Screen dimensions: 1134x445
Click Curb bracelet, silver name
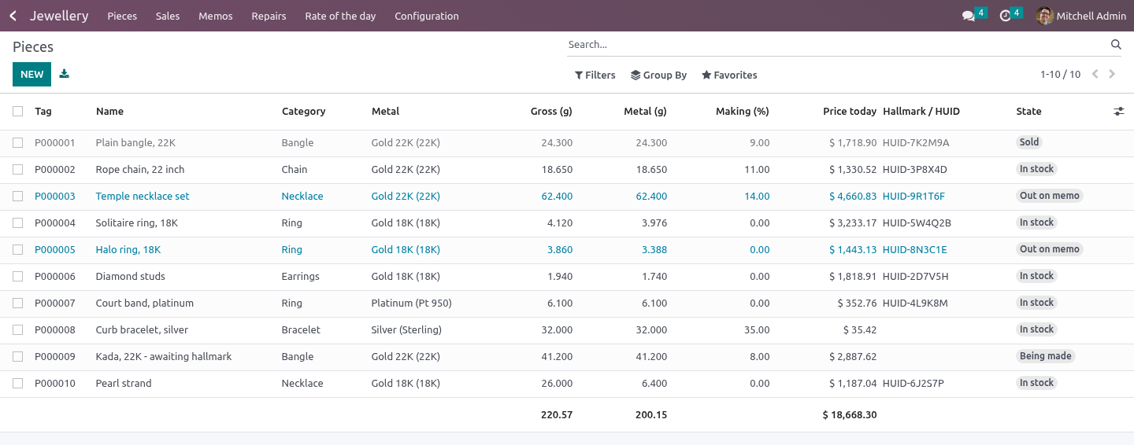[142, 330]
